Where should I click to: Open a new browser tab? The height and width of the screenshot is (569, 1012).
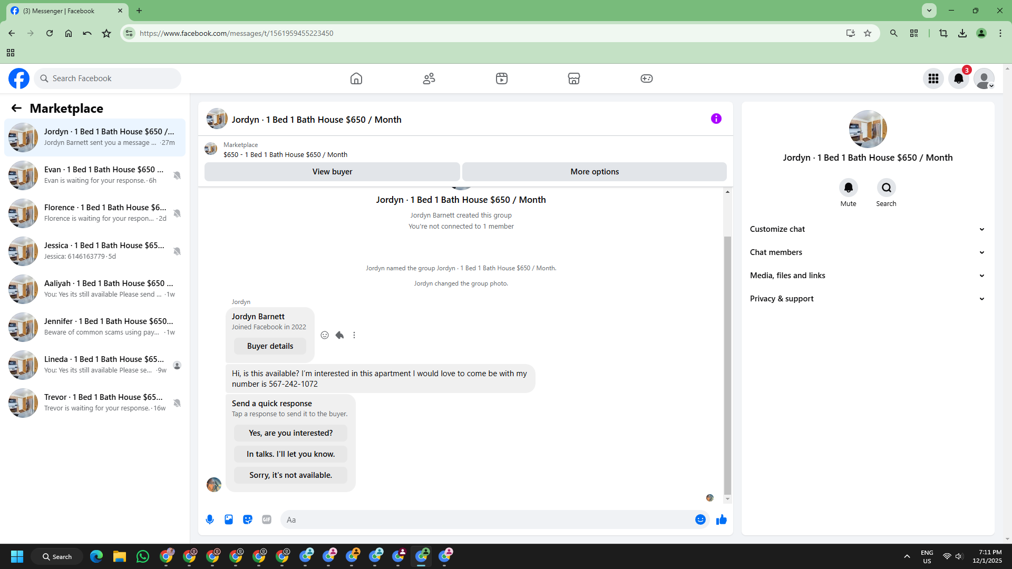coord(139,11)
